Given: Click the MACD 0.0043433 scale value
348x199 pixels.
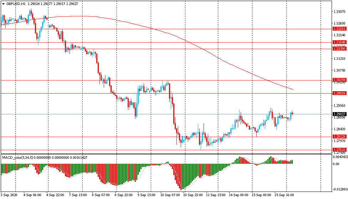Looking at the screenshot, I should pyautogui.click(x=340, y=157).
